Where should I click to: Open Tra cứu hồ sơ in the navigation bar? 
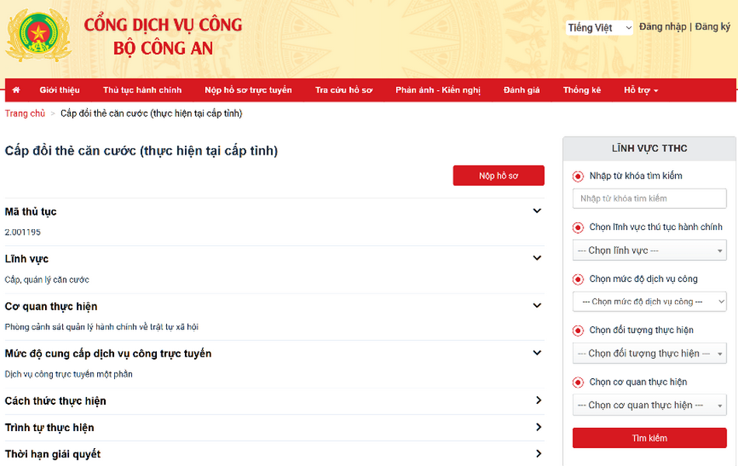(x=343, y=90)
